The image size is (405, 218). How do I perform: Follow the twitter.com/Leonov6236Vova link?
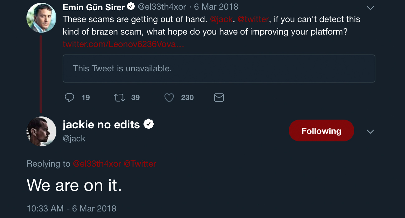click(123, 44)
